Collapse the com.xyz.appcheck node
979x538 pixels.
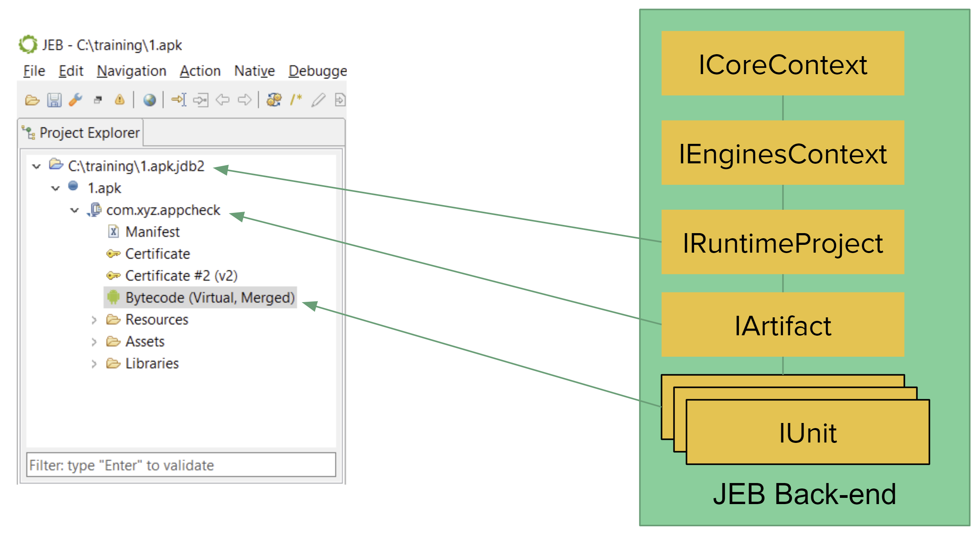click(74, 211)
